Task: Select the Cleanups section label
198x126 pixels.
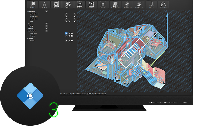Action: pyautogui.click(x=31, y=28)
